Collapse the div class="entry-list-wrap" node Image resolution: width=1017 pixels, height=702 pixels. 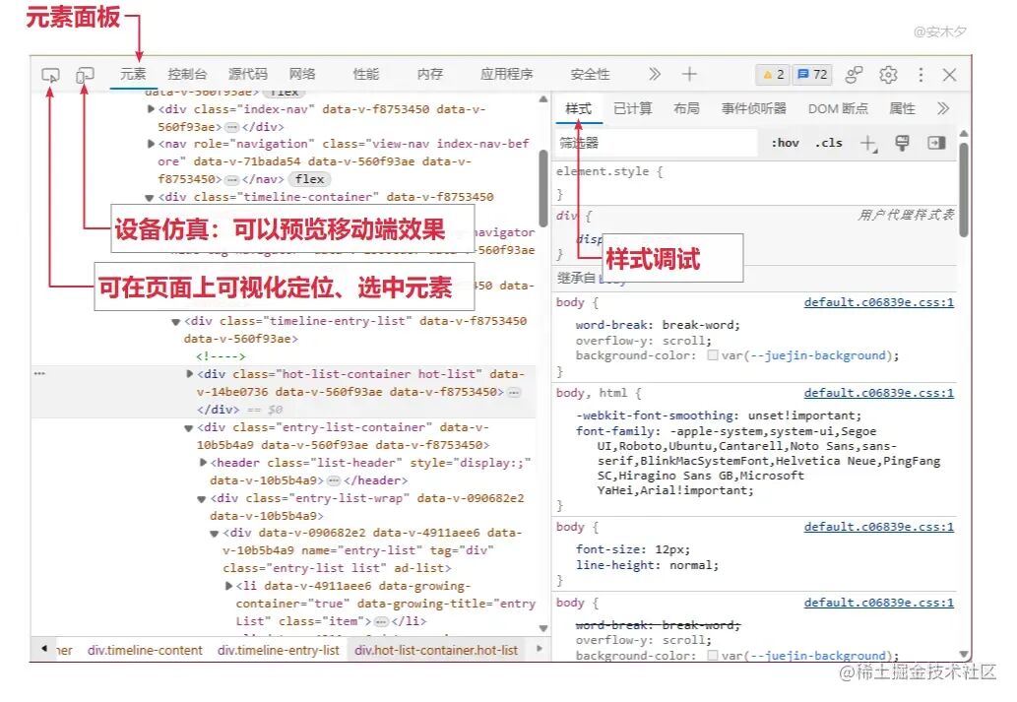pos(202,499)
